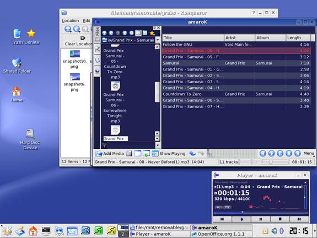The width and height of the screenshot is (317, 238).
Task: Redo the playlist change
Action: [201, 154]
